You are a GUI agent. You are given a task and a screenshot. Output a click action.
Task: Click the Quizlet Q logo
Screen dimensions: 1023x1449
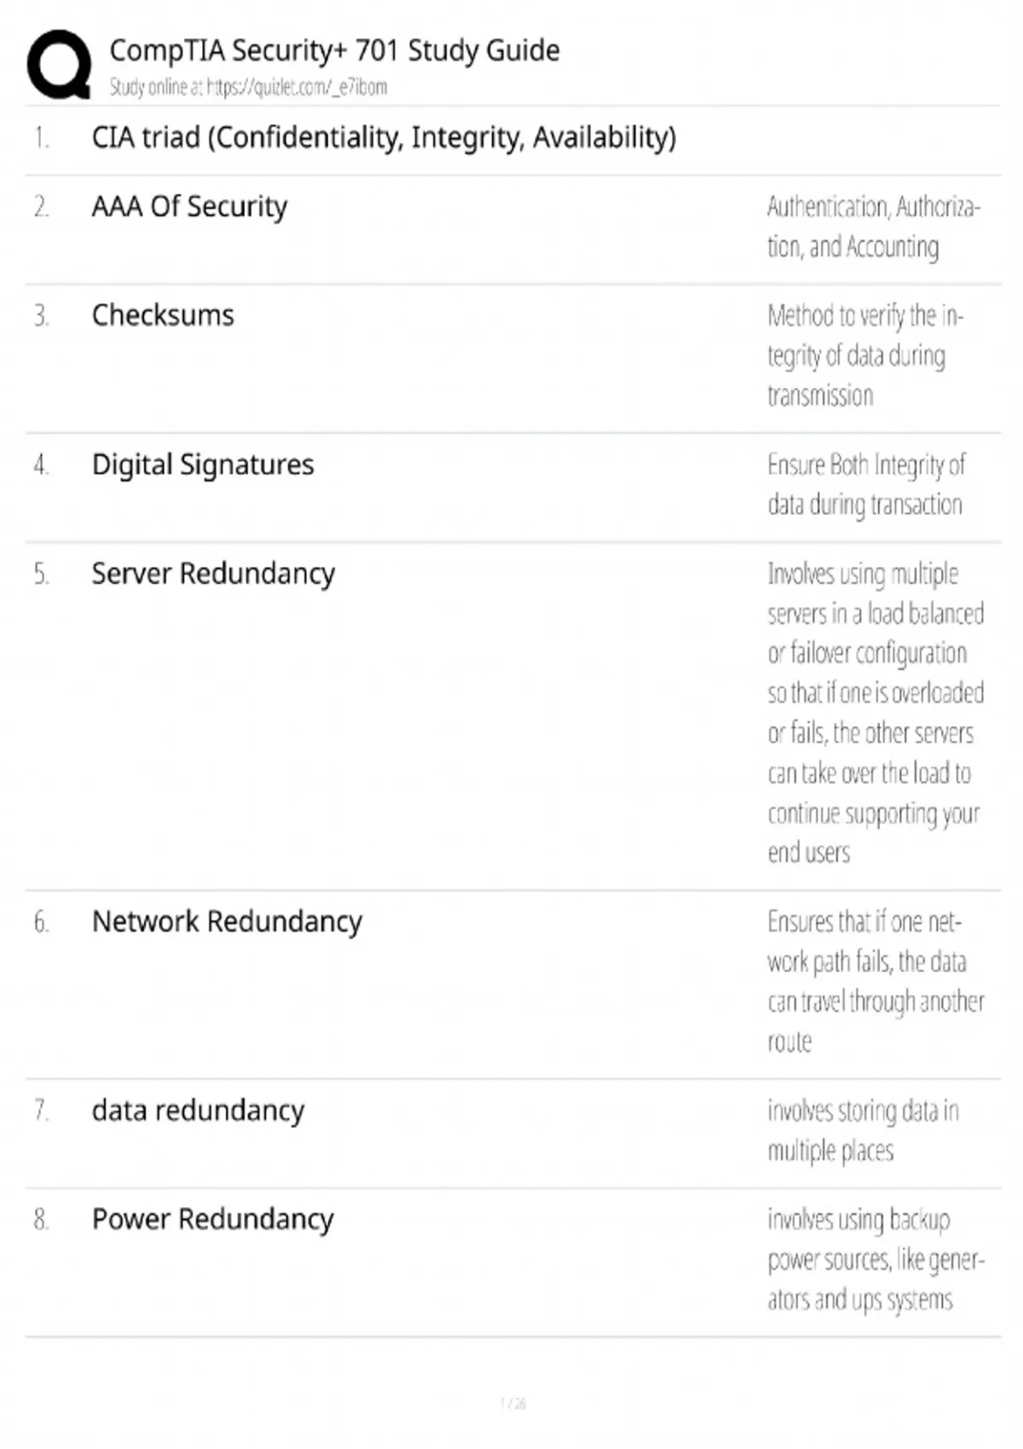[x=59, y=64]
